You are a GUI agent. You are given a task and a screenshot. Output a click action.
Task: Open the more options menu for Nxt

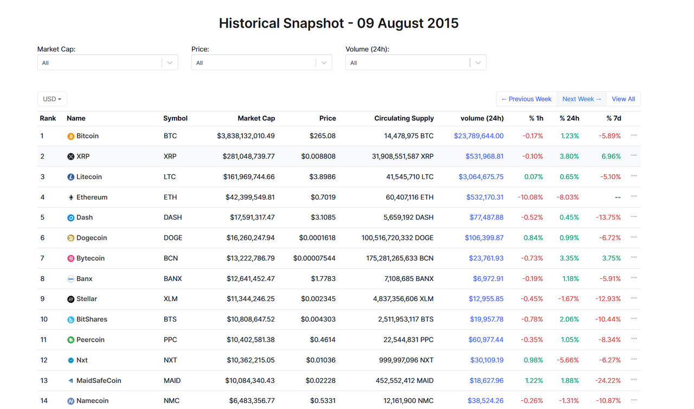pos(634,360)
